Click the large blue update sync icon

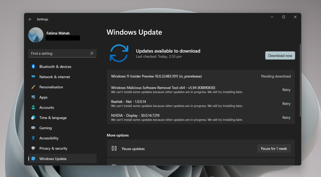(119, 53)
